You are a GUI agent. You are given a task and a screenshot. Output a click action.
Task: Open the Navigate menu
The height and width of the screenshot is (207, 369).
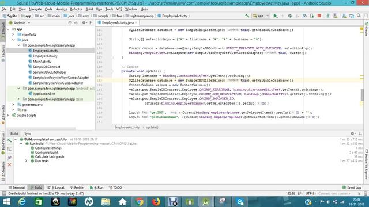coord(35,9)
